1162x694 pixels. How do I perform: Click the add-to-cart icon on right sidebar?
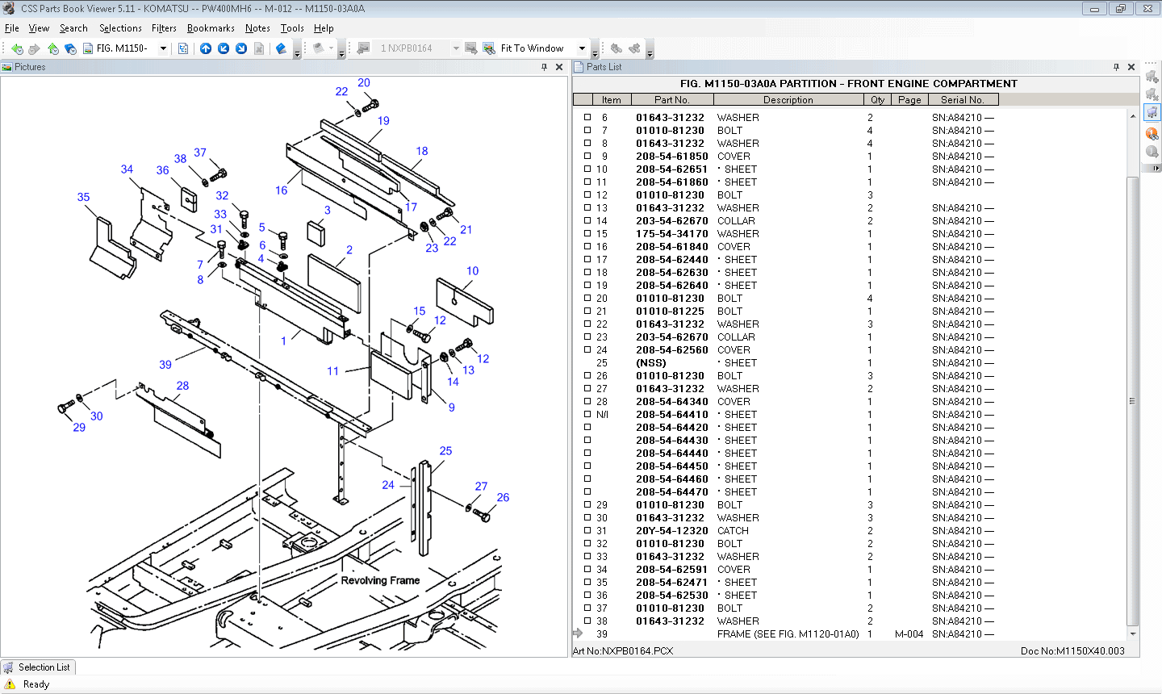click(x=1152, y=76)
